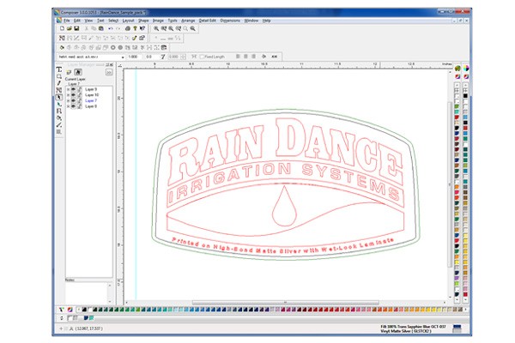Click the application icon beside File menu
This screenshot has width=515, height=343.
tap(59, 21)
